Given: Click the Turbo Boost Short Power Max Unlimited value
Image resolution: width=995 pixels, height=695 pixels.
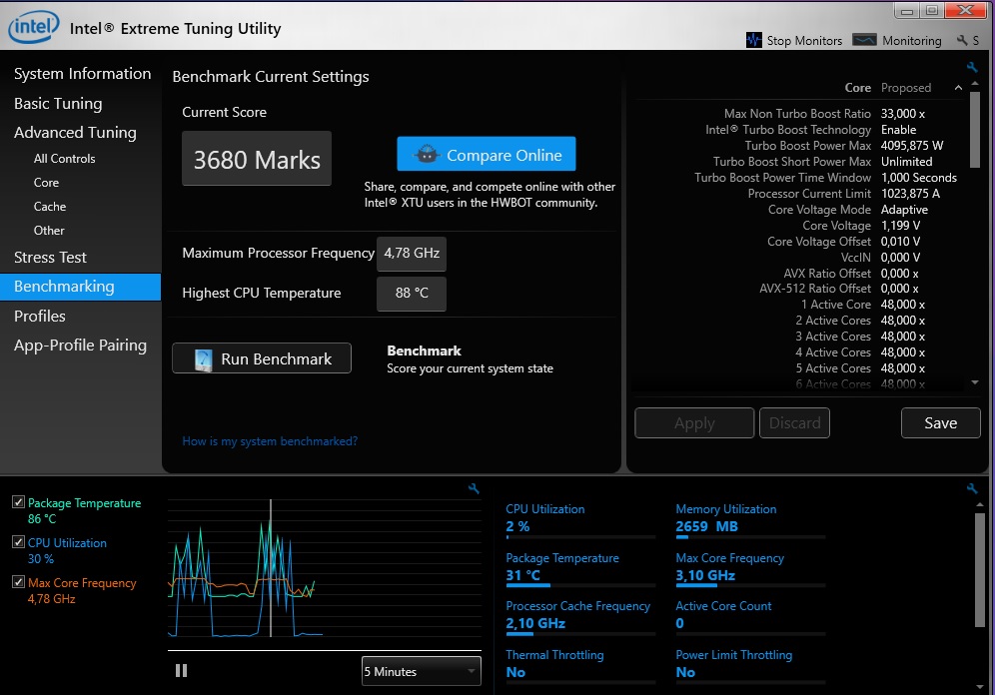Looking at the screenshot, I should (906, 162).
